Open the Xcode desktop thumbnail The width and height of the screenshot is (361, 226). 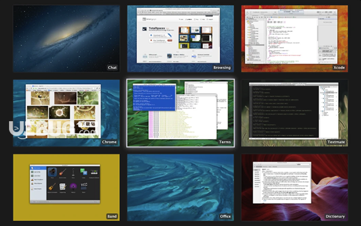tap(294, 39)
